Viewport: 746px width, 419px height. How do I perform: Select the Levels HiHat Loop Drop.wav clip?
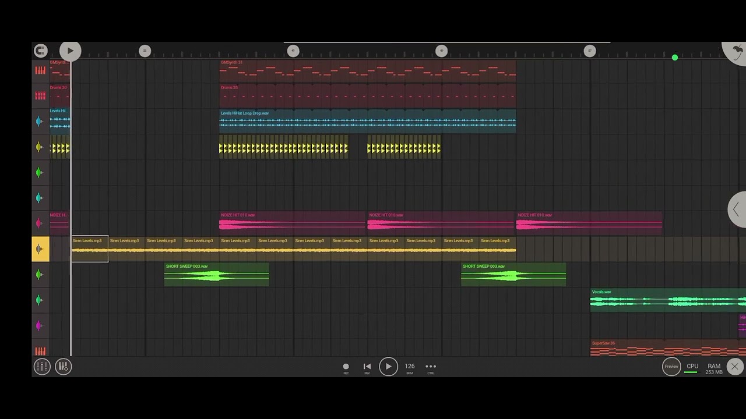click(368, 122)
